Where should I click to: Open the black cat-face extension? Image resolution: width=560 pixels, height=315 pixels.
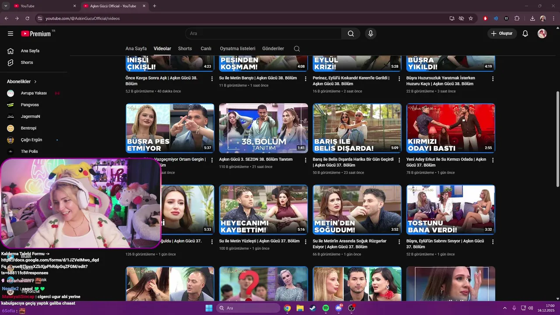pyautogui.click(x=506, y=18)
